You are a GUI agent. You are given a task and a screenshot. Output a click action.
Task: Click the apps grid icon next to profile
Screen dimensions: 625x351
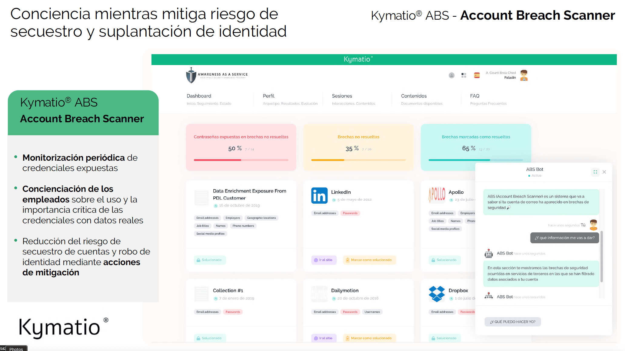(x=464, y=75)
